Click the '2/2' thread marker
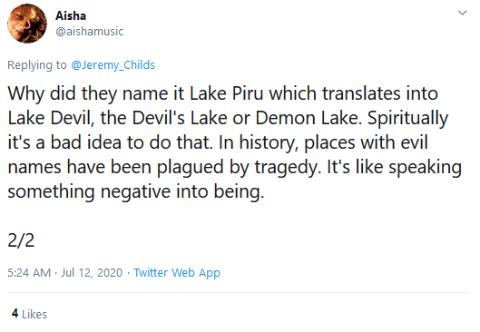The height and width of the screenshot is (332, 480). pyautogui.click(x=21, y=240)
